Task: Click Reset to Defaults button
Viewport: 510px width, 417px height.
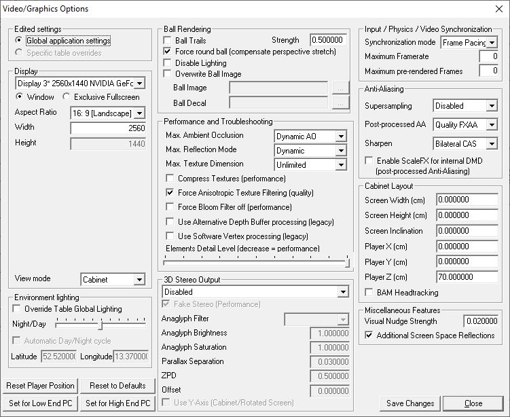Action: [x=117, y=386]
